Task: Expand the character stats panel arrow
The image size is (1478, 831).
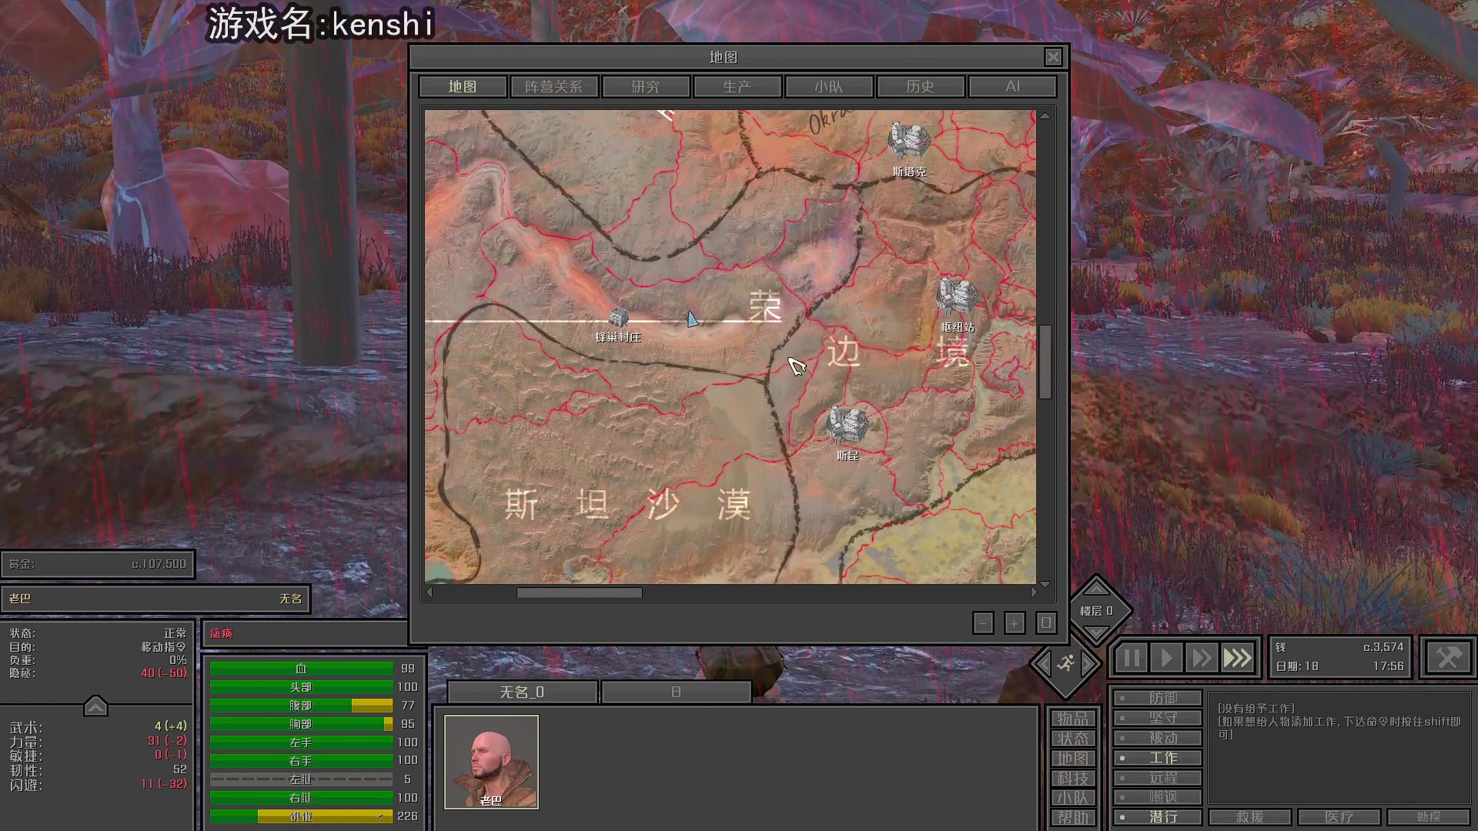Action: click(95, 706)
